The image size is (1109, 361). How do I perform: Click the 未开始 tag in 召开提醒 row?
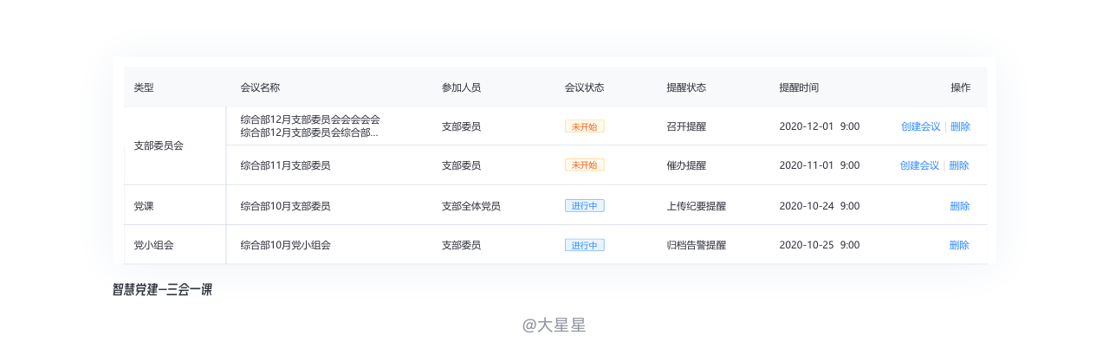(584, 126)
